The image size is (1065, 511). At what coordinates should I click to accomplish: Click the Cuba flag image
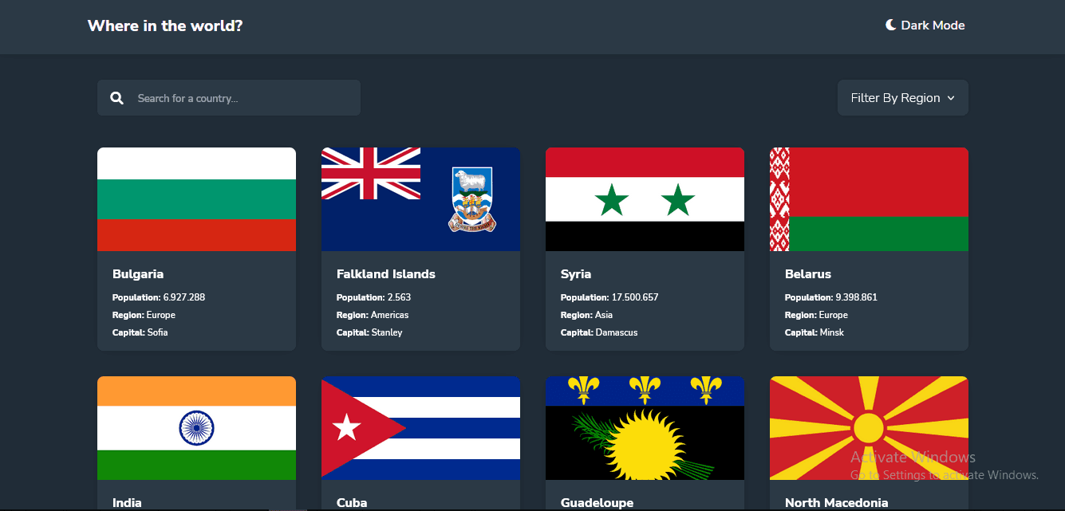[420, 428]
